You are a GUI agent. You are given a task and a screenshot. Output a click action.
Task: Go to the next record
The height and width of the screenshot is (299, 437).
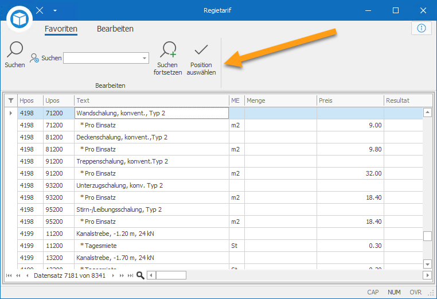113,275
